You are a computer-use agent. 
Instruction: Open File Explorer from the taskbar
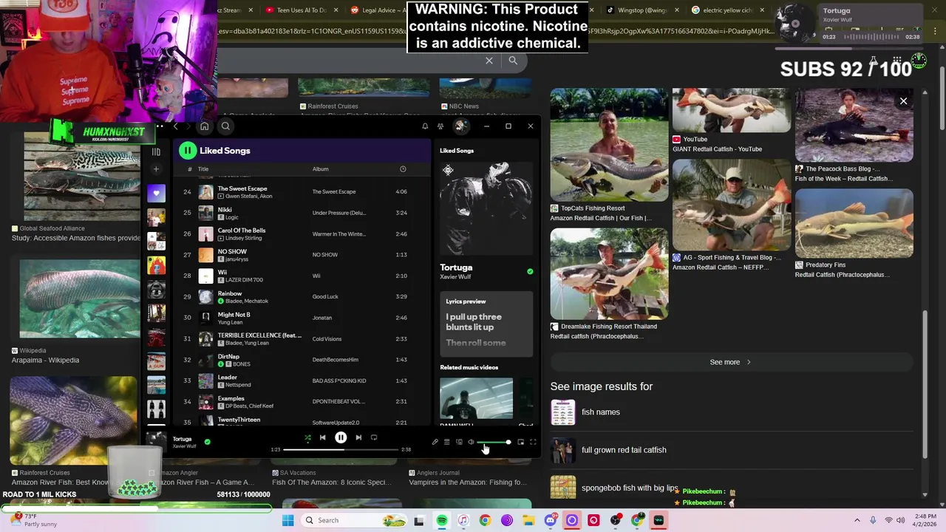click(528, 520)
